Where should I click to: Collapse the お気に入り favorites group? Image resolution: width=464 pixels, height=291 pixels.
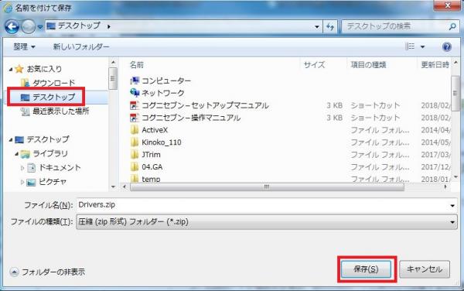11,70
